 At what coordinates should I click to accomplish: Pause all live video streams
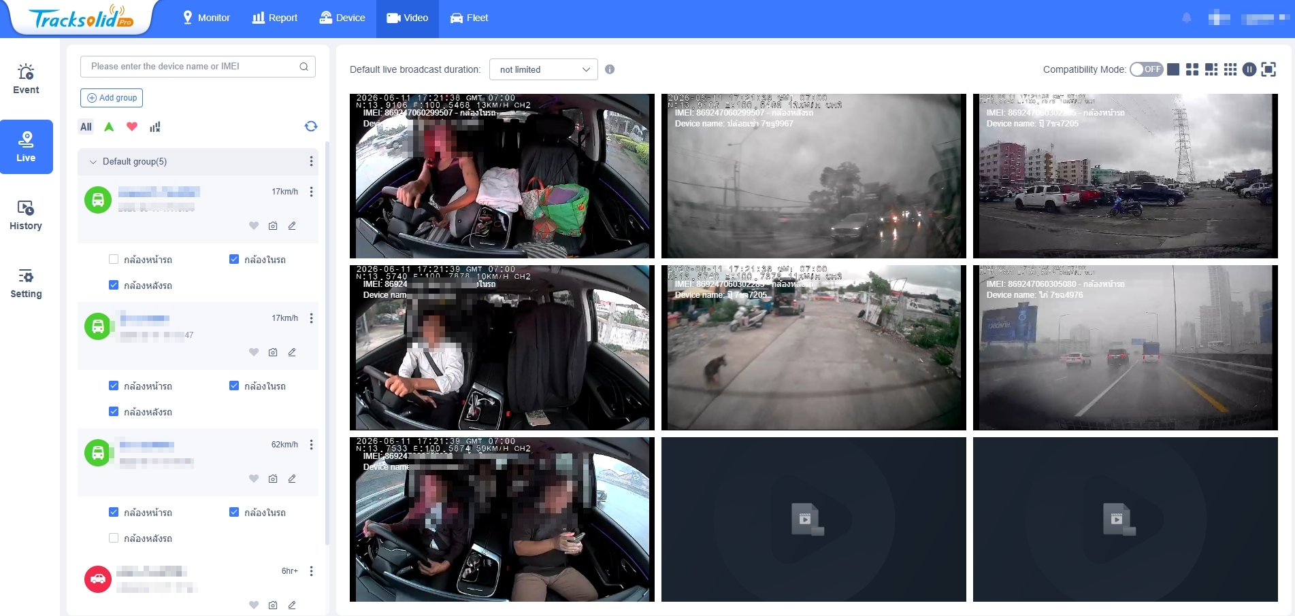click(1249, 69)
